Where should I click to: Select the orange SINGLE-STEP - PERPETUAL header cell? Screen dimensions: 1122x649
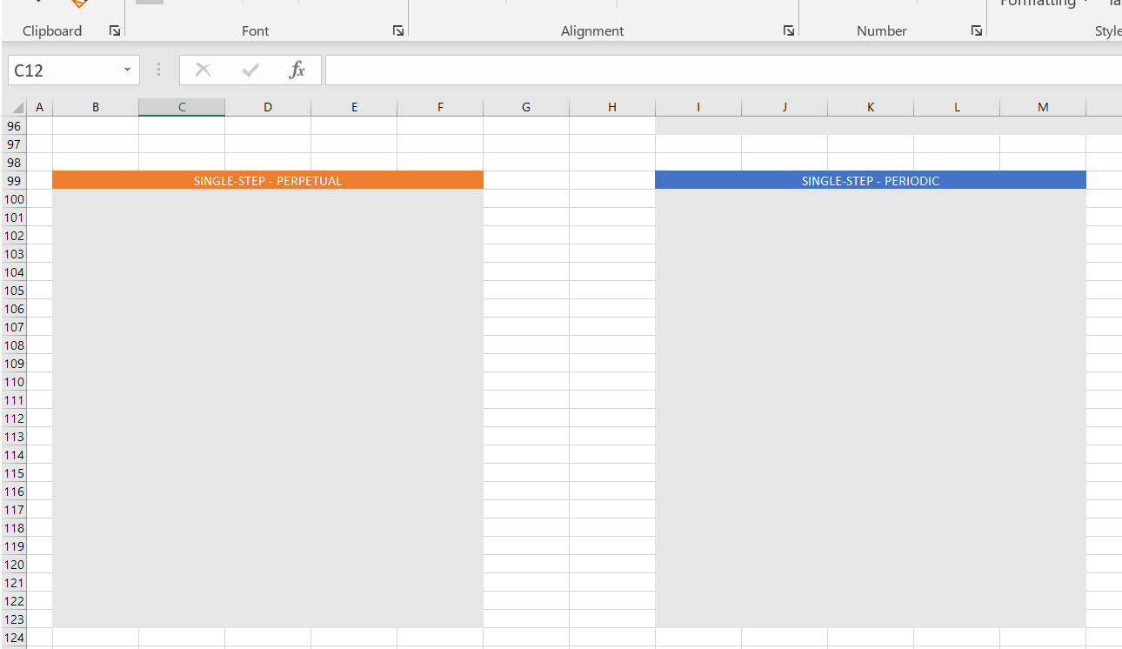coord(267,180)
